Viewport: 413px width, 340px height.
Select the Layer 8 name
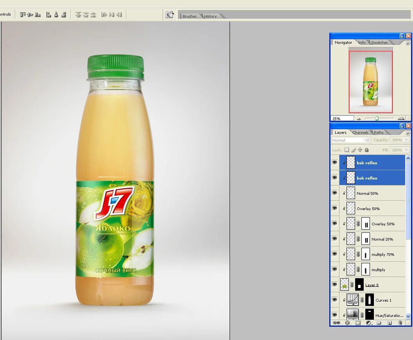click(x=372, y=285)
